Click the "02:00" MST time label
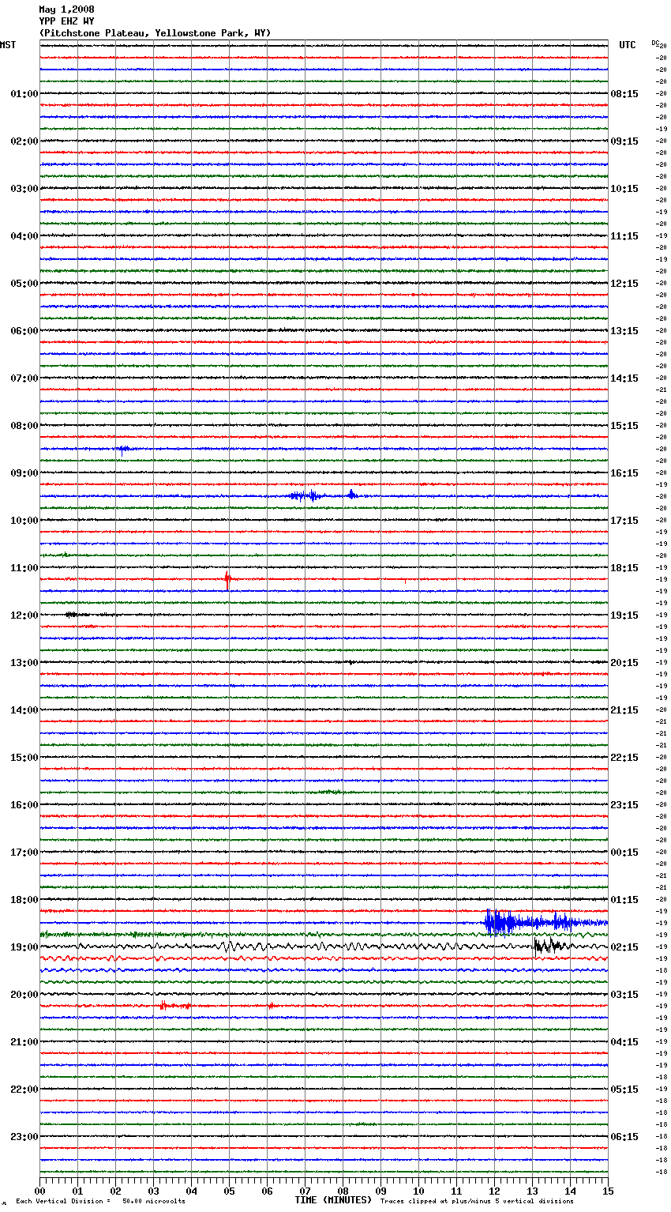This screenshot has width=671, height=1212. 24,141
